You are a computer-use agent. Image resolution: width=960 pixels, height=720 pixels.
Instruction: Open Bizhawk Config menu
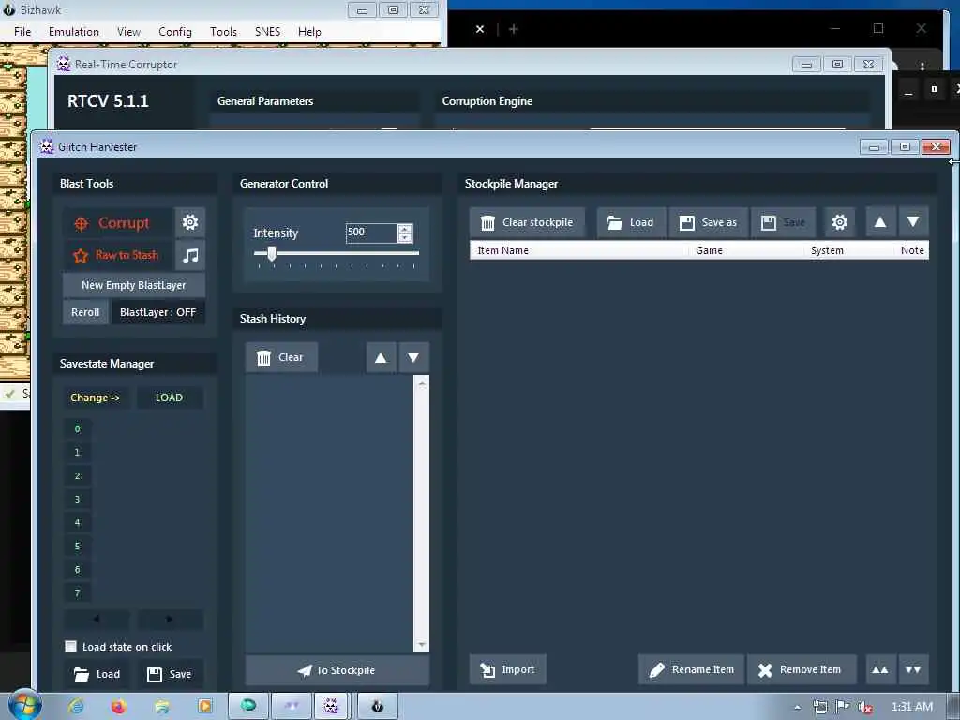click(x=175, y=32)
